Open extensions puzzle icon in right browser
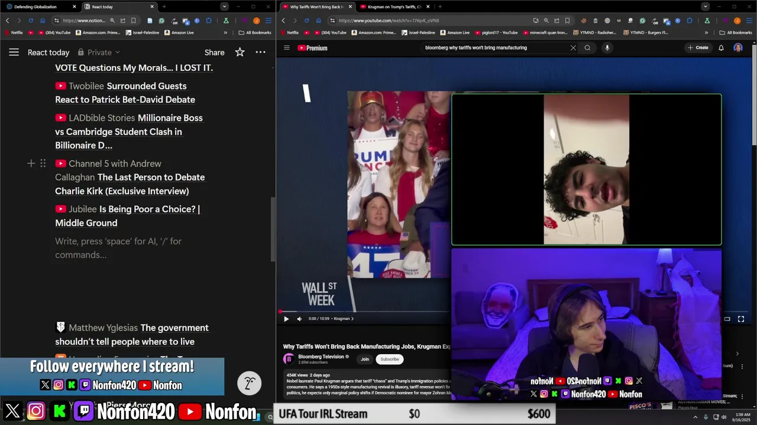 click(690, 21)
